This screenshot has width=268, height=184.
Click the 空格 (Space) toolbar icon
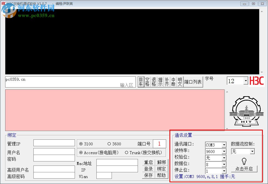tap(147, 81)
